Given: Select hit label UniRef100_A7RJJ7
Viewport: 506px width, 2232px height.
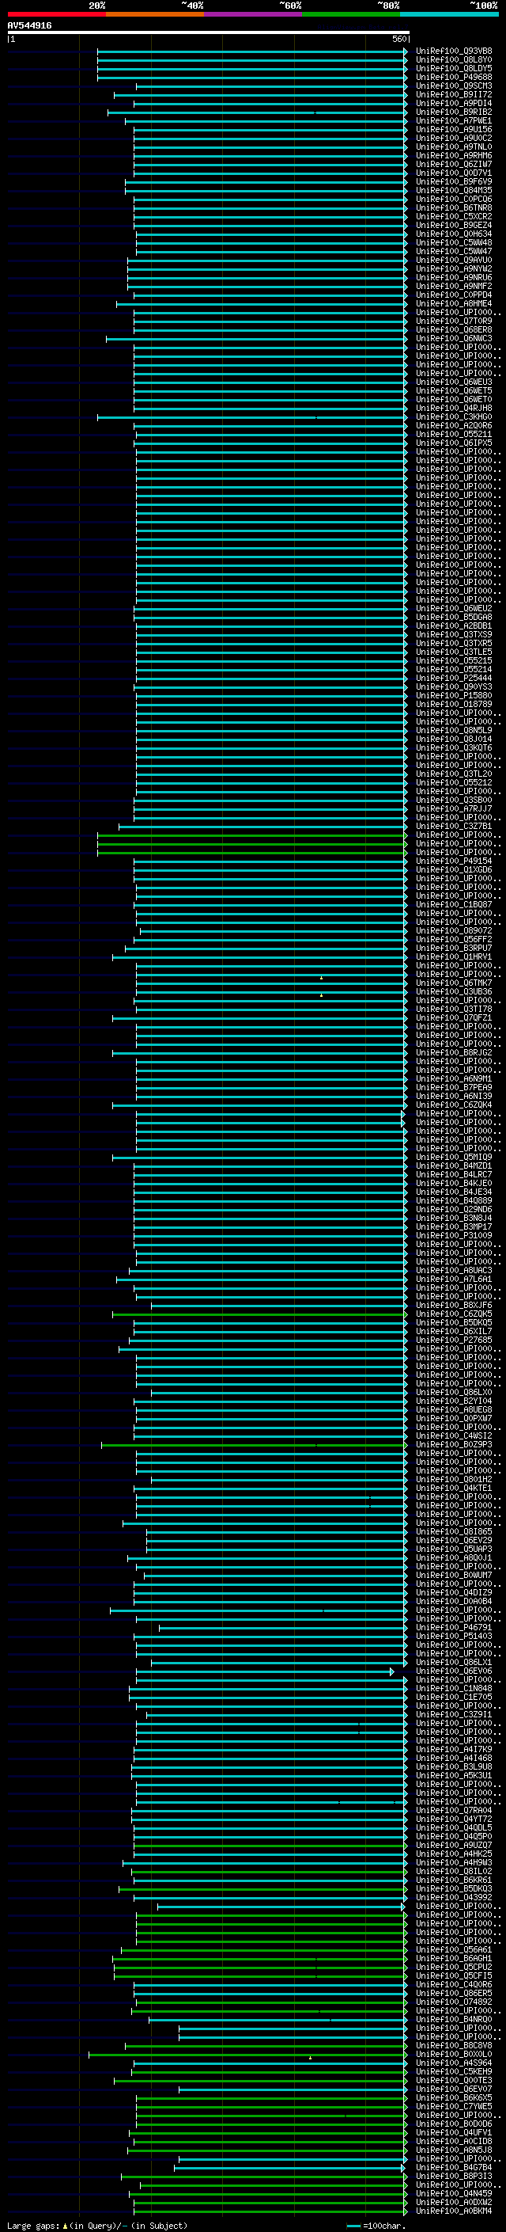Looking at the screenshot, I should coord(453,808).
